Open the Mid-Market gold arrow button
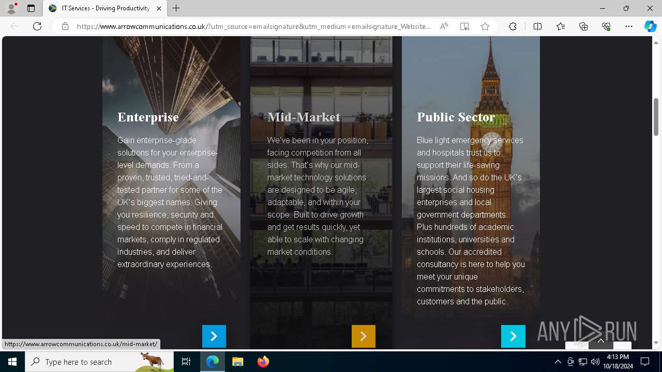Viewport: 662px width, 372px height. [364, 336]
